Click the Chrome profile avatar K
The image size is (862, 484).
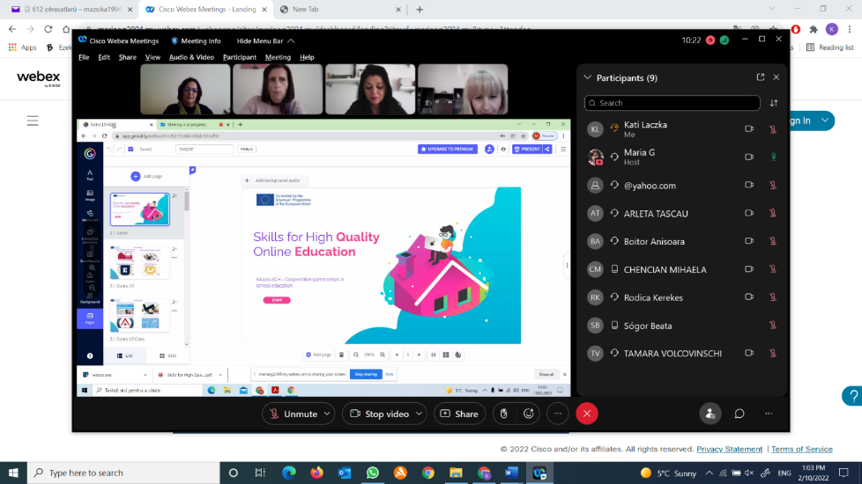[832, 29]
